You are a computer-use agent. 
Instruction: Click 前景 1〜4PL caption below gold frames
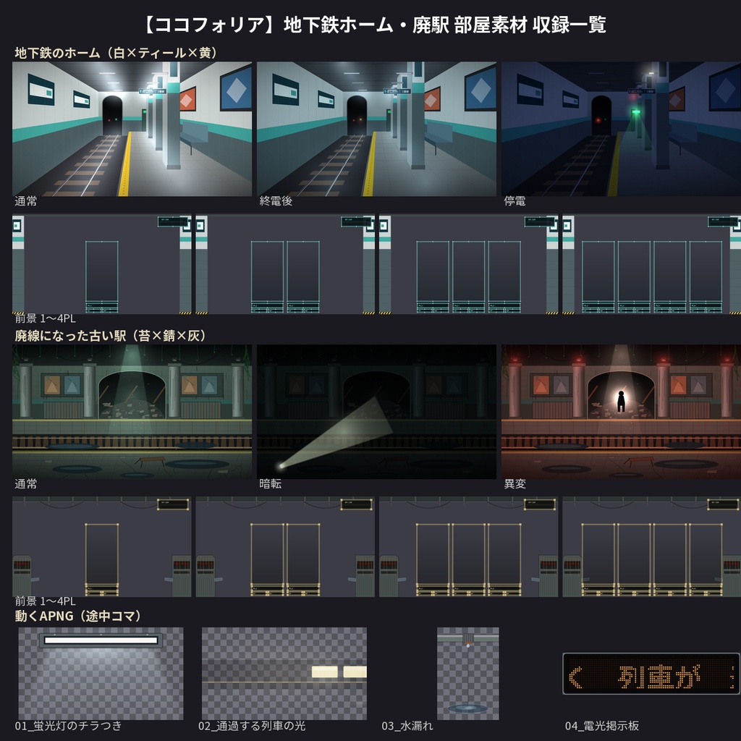pos(45,601)
